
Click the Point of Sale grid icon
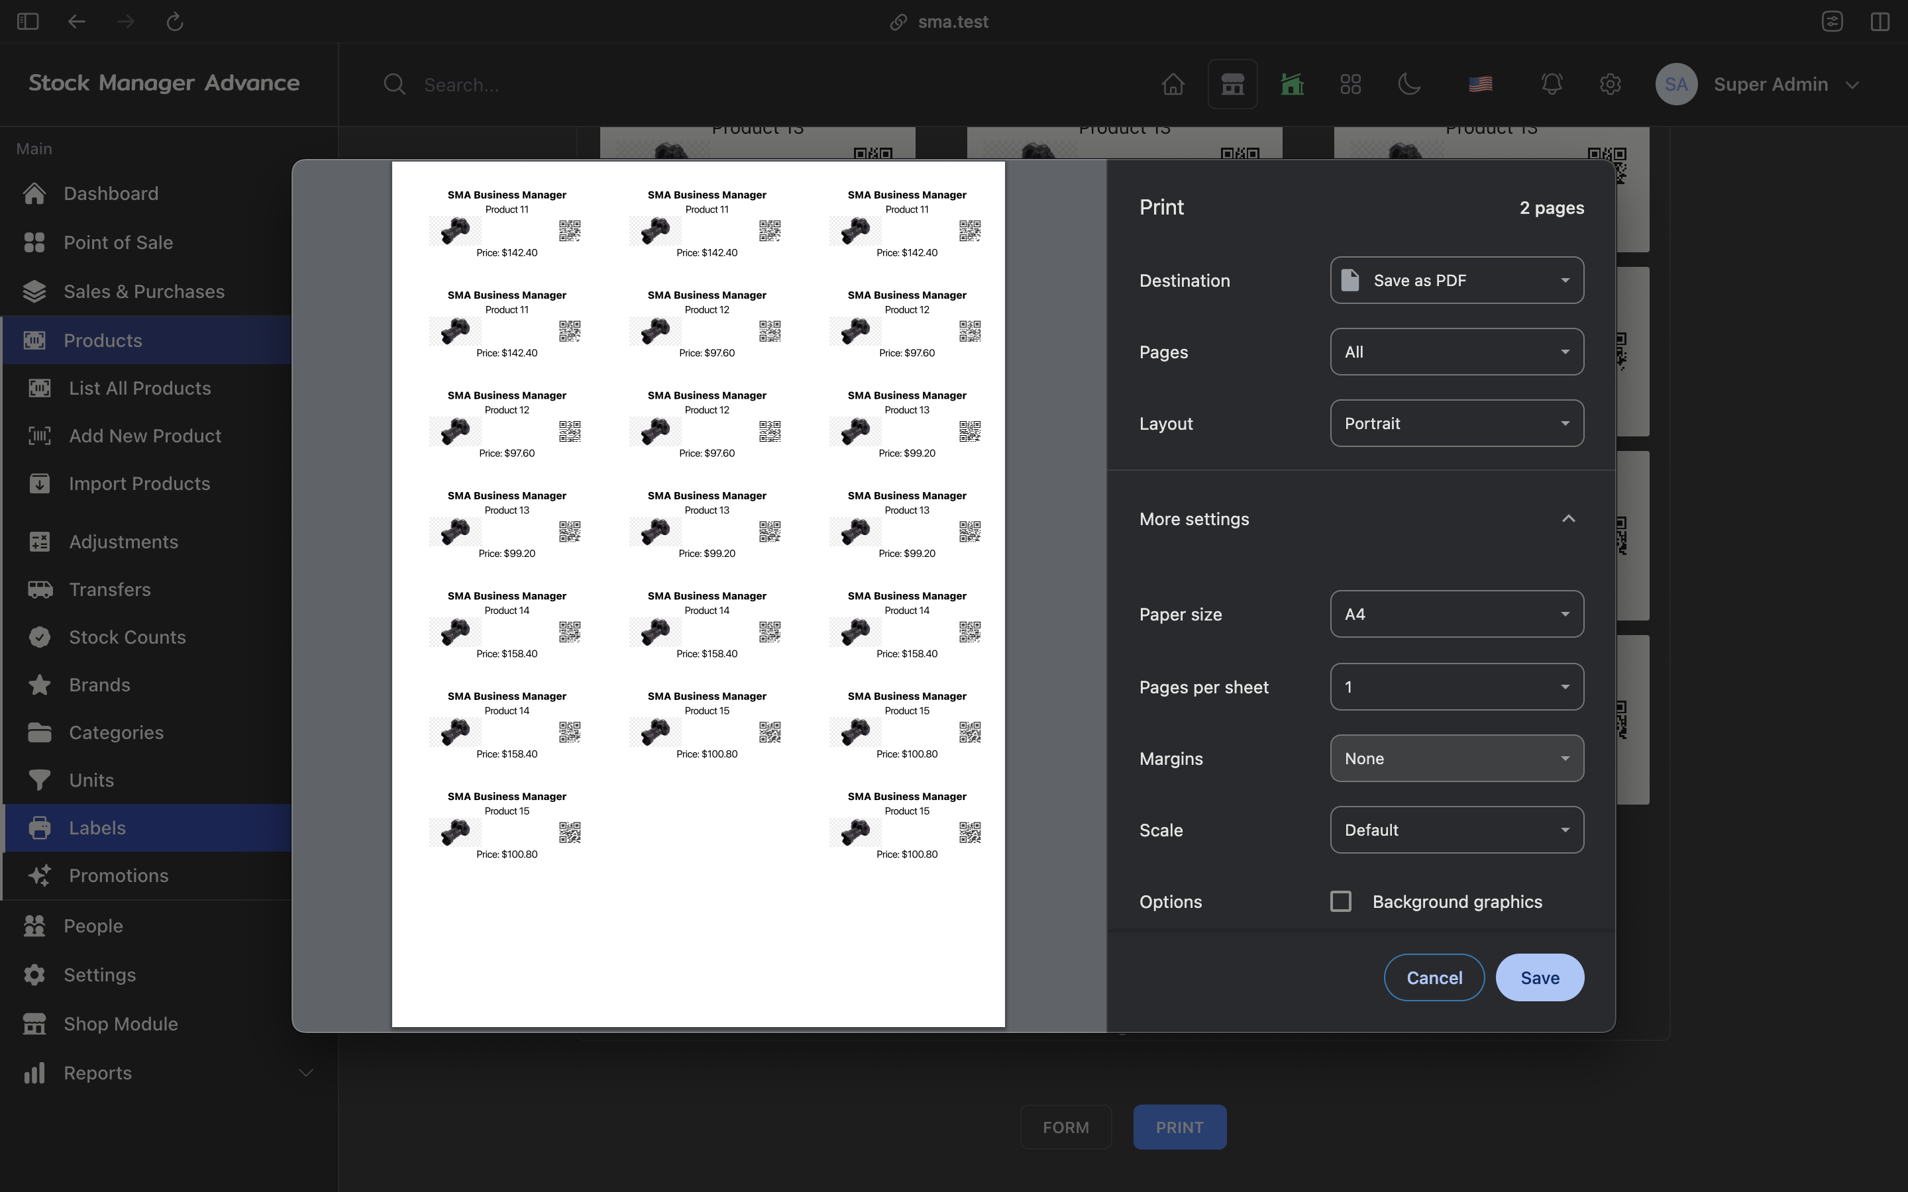pos(34,242)
